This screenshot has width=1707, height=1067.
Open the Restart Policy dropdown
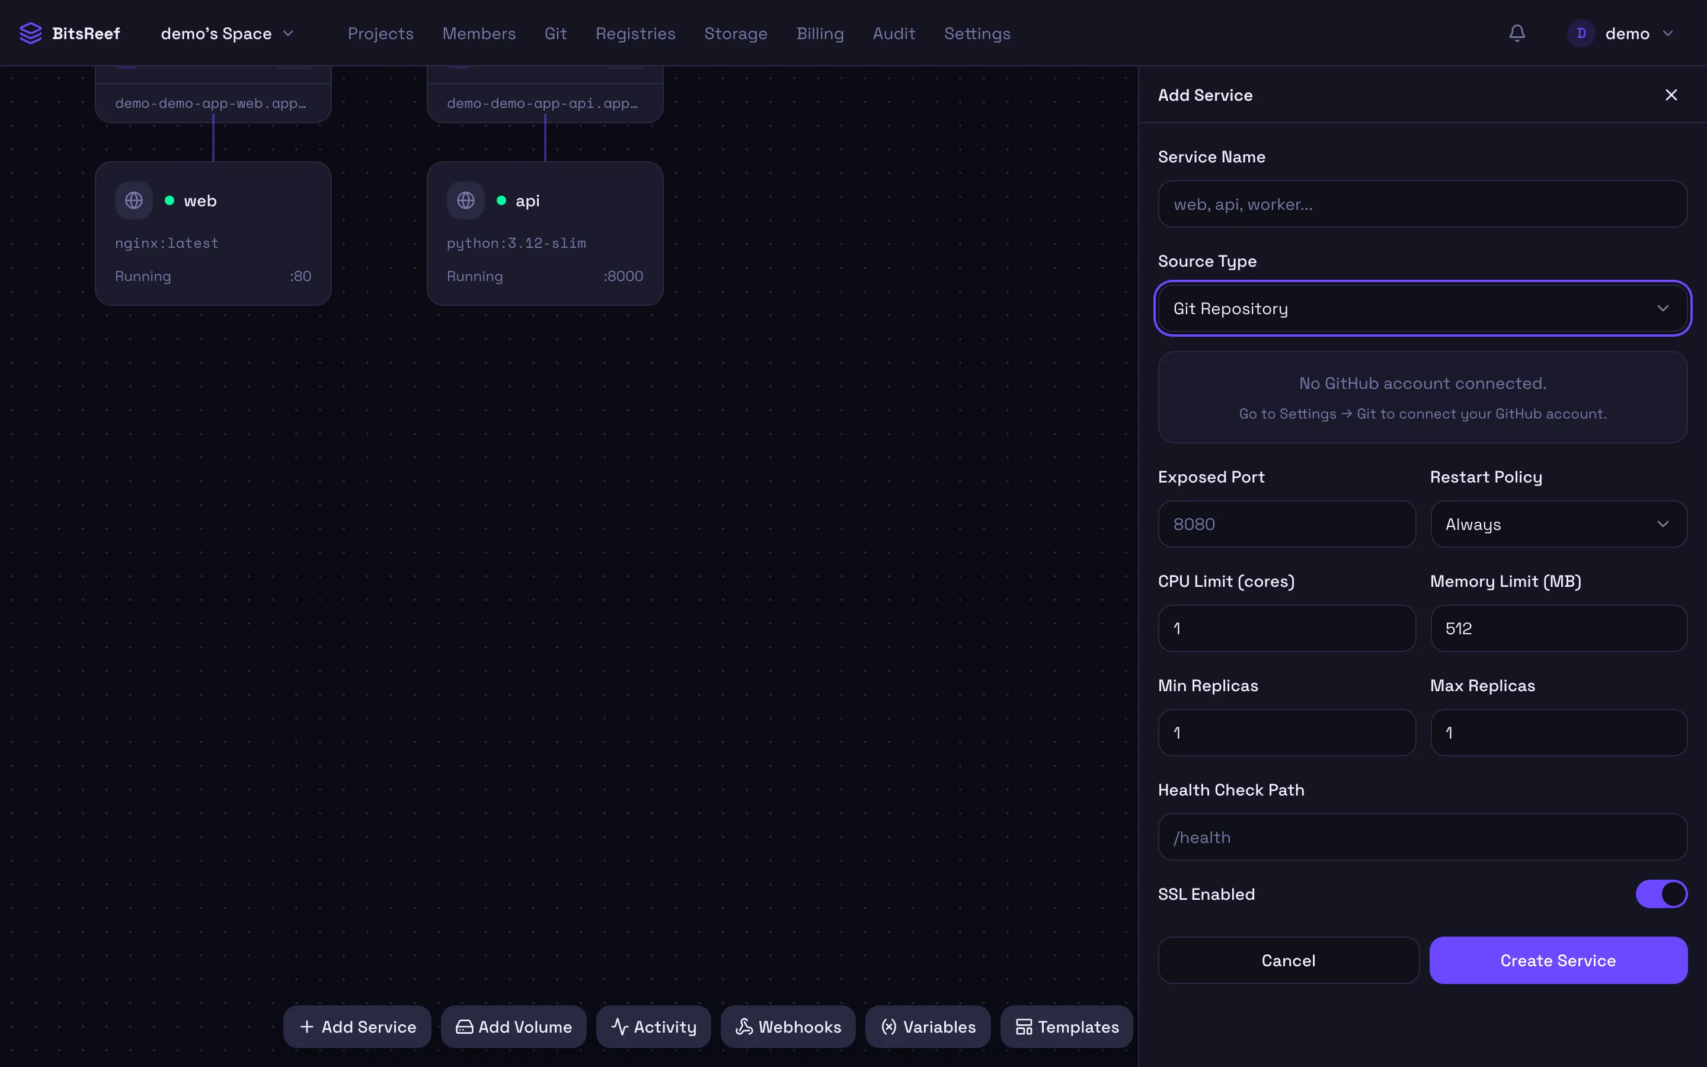click(1558, 525)
